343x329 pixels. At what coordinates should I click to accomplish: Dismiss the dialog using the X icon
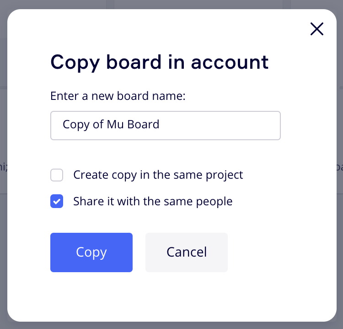pos(316,29)
